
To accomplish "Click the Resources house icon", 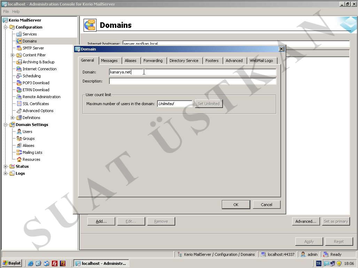I will (19, 159).
